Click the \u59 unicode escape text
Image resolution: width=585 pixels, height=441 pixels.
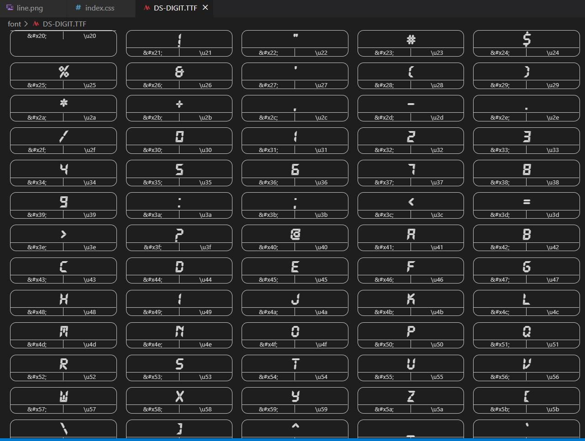tap(321, 409)
